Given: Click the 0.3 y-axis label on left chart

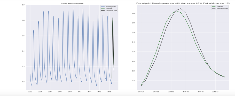Looking at the screenshot, I should tap(23, 67).
